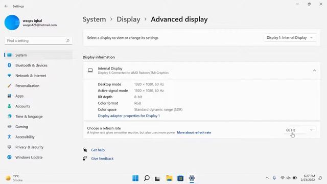
Task: Click the Network wifi icon in sidebar
Action: tap(9, 75)
